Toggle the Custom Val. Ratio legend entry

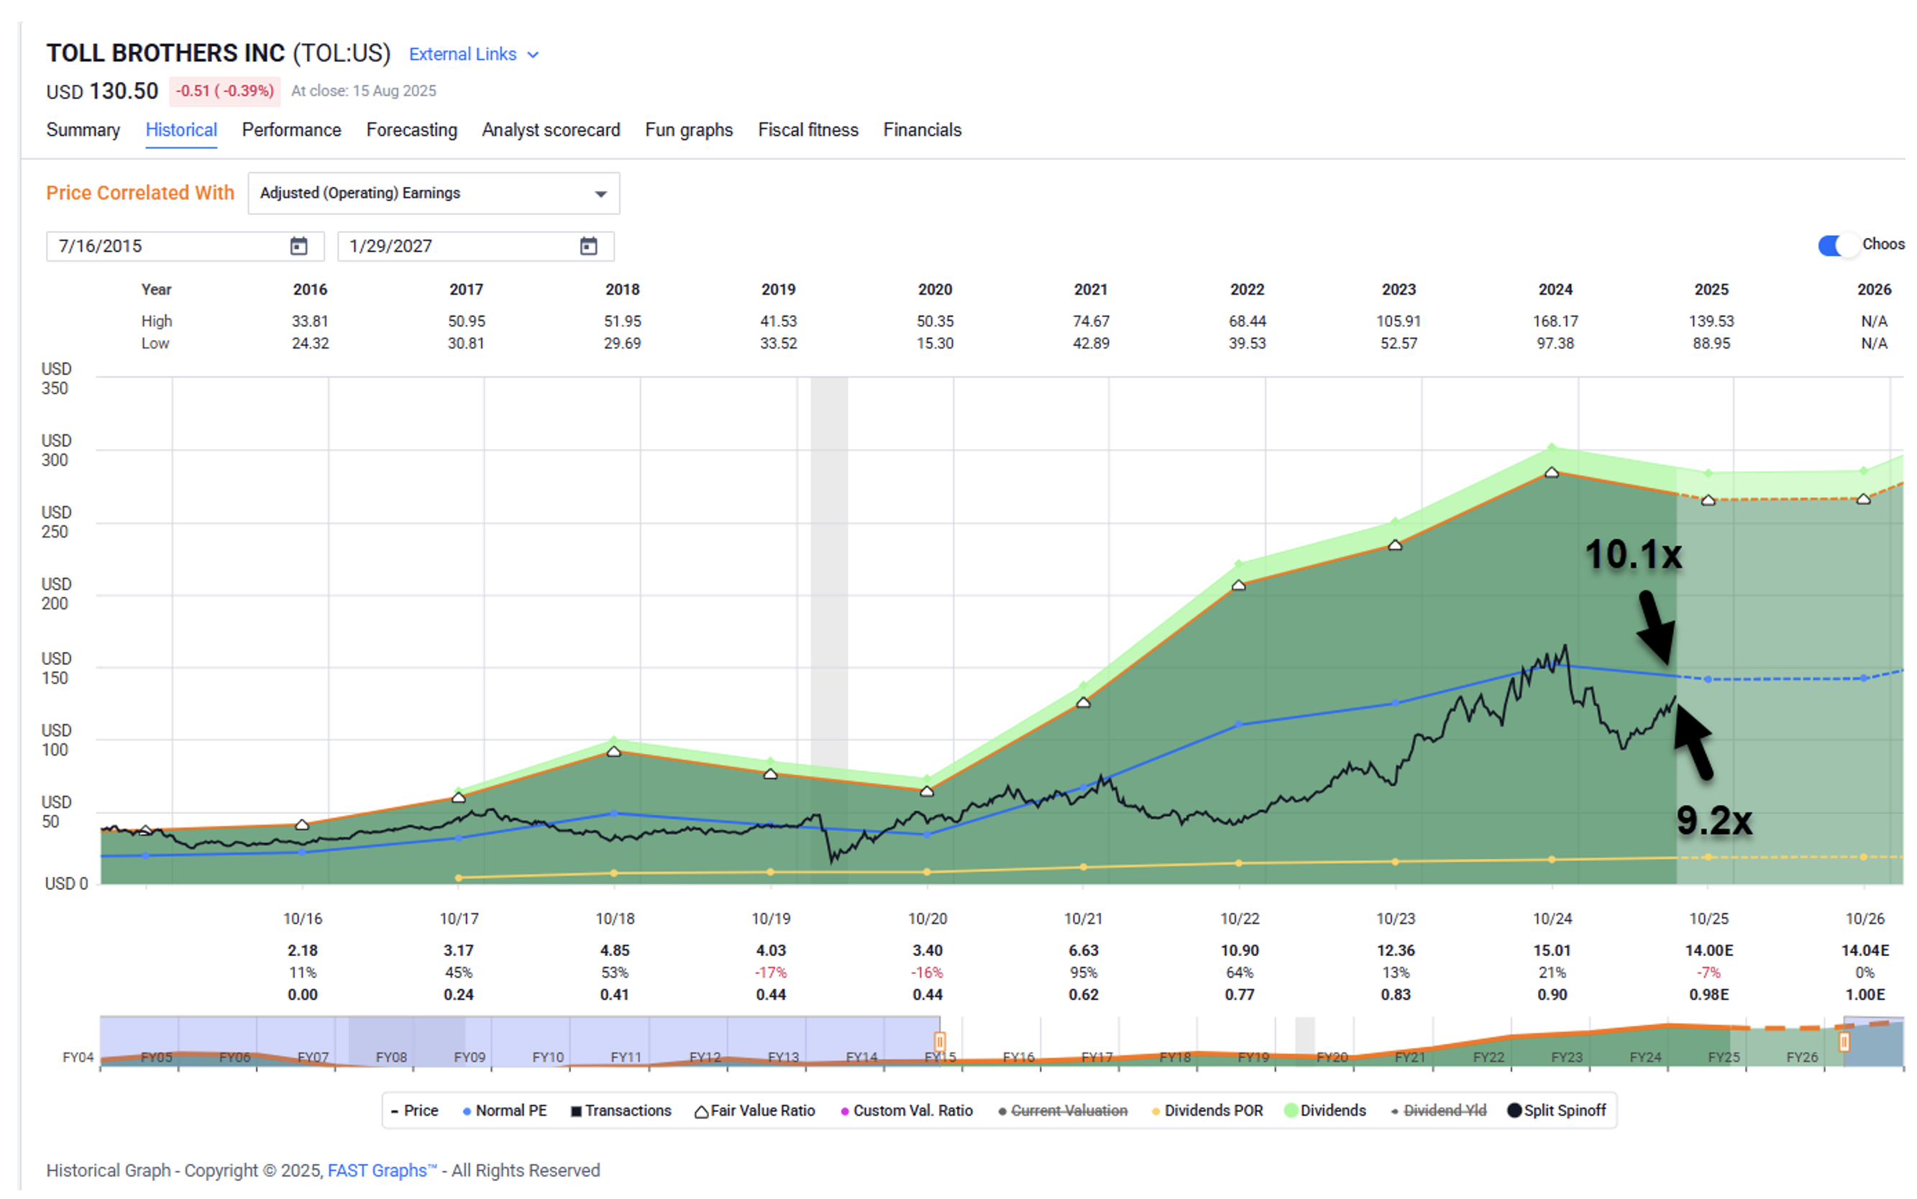[906, 1110]
